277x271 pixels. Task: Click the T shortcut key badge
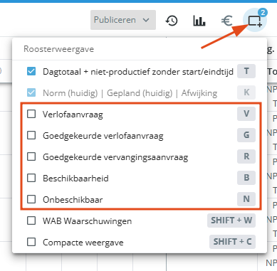pyautogui.click(x=246, y=71)
